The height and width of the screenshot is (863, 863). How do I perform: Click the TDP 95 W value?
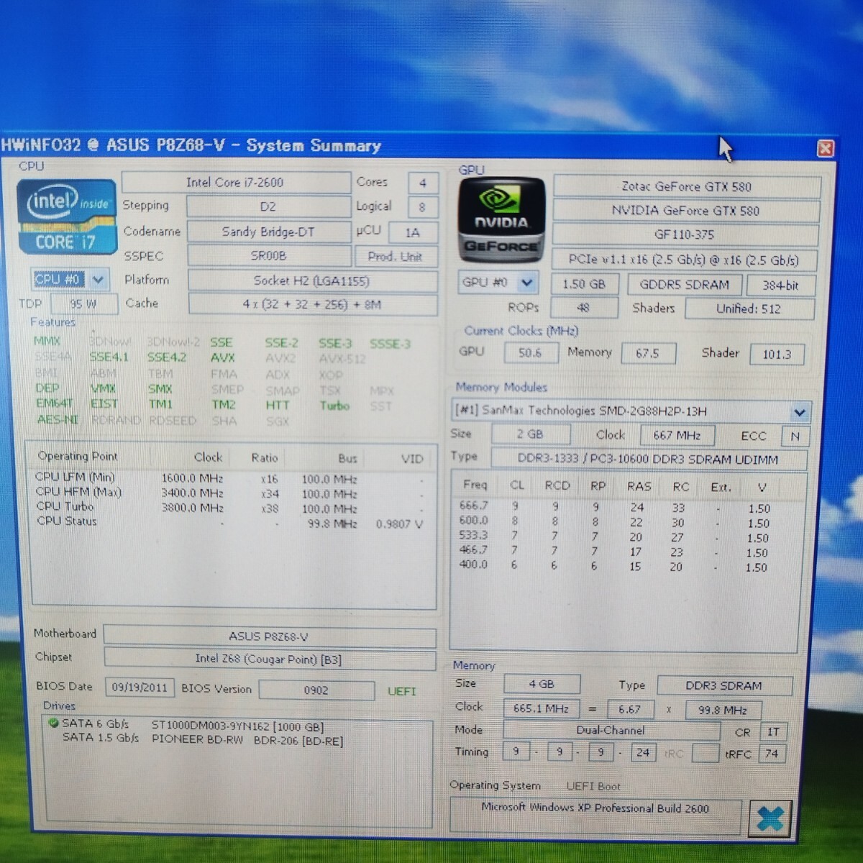point(83,304)
